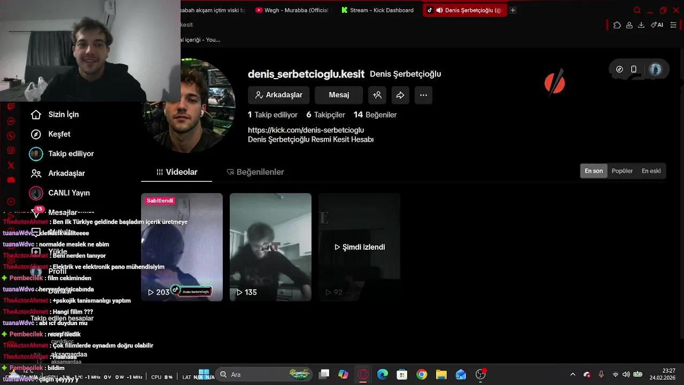This screenshot has width=684, height=385.
Task: Open Instagram in the Opera sidebar
Action: [x=11, y=151]
